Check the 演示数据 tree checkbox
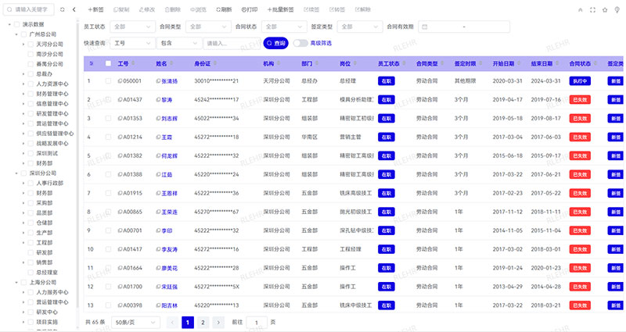The height and width of the screenshot is (332, 626). tap(16, 24)
